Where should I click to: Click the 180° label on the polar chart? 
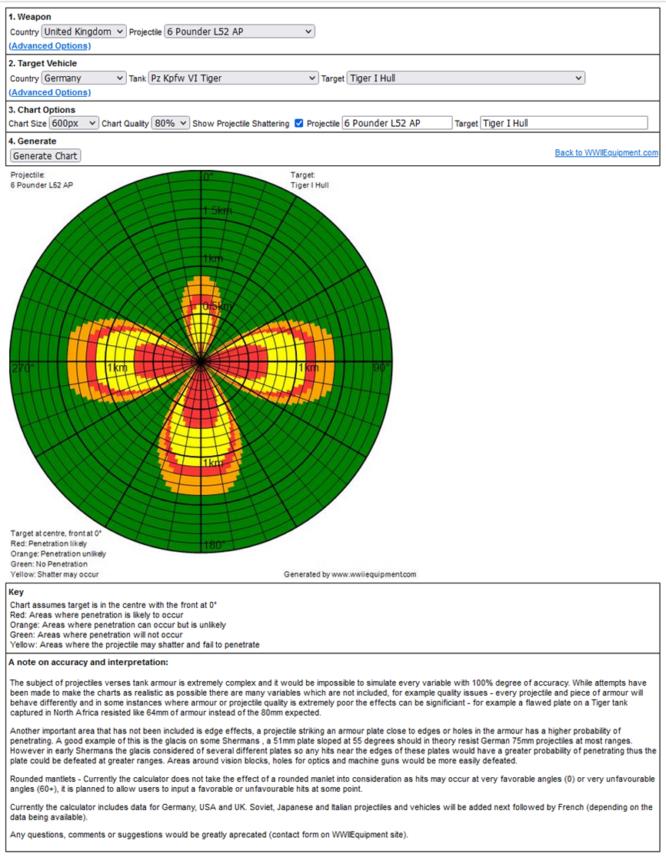click(215, 545)
